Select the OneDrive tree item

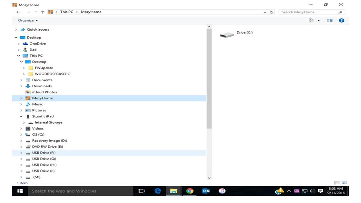[37, 43]
